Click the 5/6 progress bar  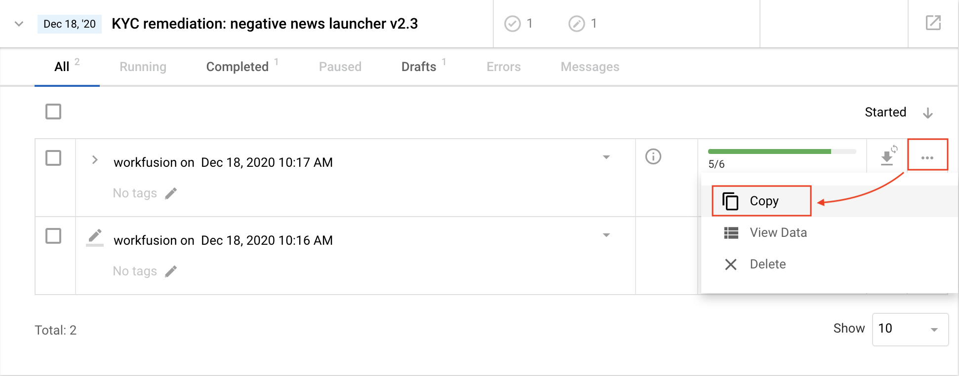(782, 151)
